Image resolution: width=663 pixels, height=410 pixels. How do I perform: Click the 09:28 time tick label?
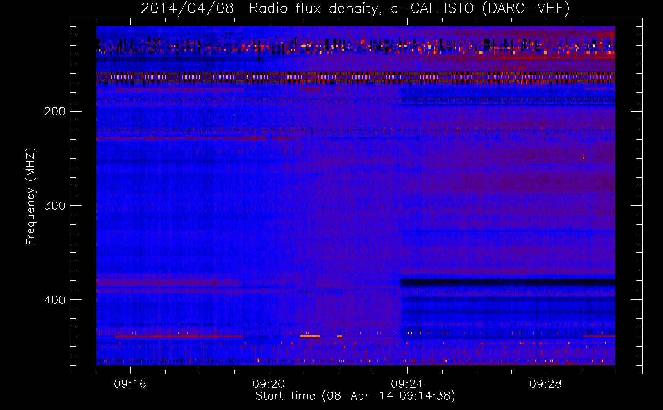546,384
